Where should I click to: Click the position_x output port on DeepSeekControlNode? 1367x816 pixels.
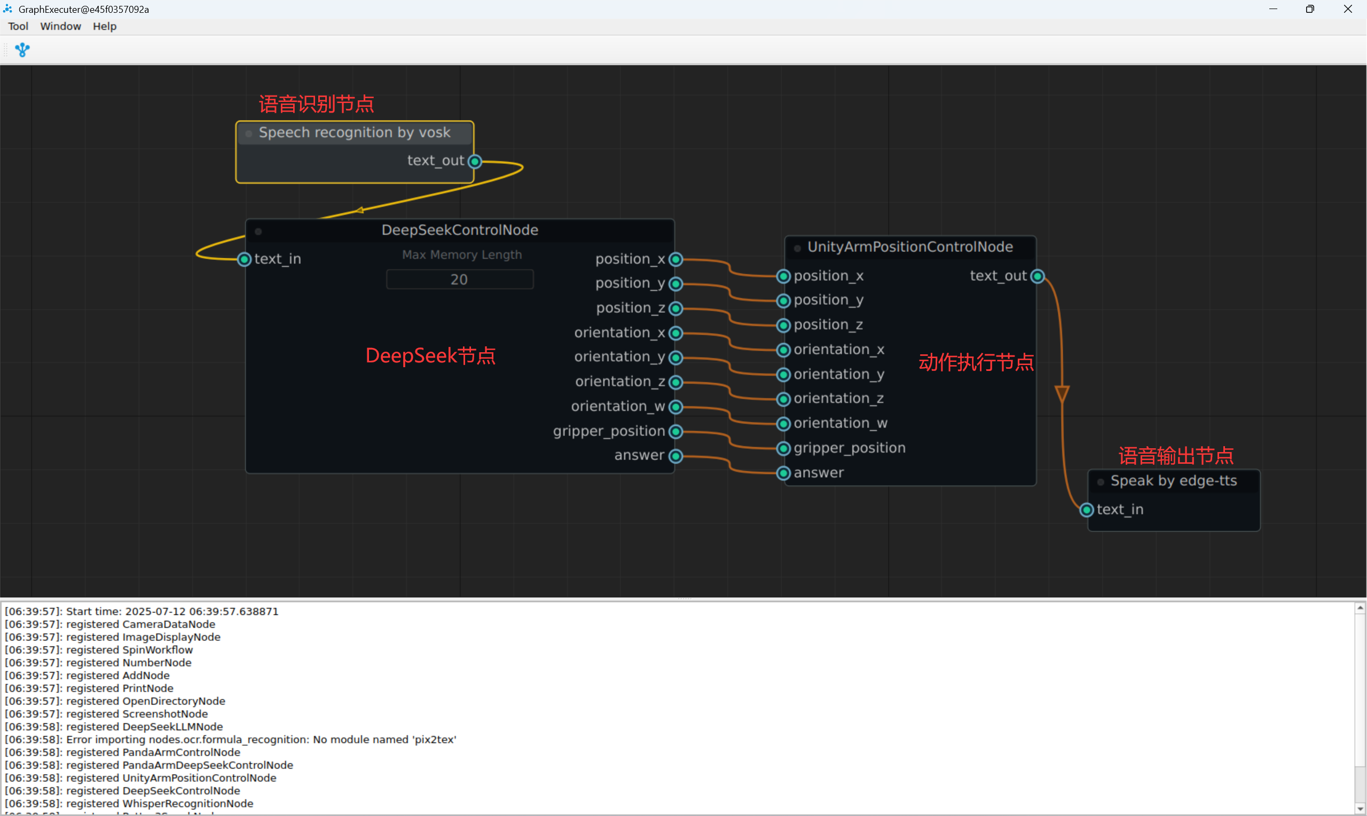tap(676, 259)
